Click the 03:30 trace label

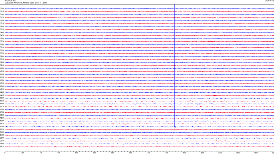click(2, 29)
